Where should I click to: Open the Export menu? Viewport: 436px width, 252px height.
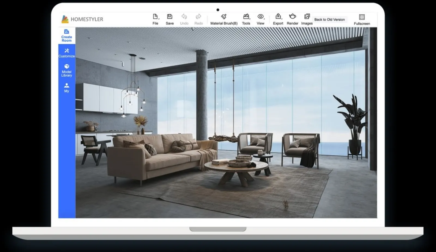click(278, 19)
